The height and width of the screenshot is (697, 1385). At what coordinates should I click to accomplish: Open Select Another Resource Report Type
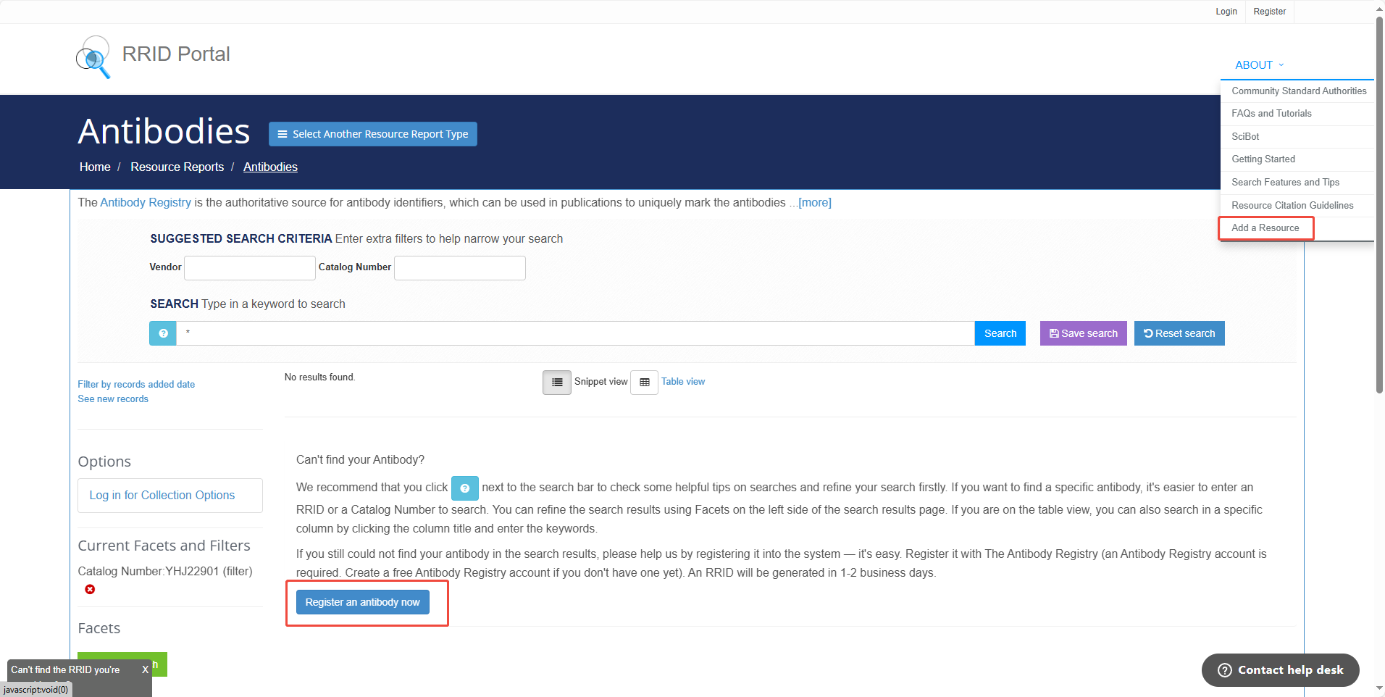click(x=372, y=134)
